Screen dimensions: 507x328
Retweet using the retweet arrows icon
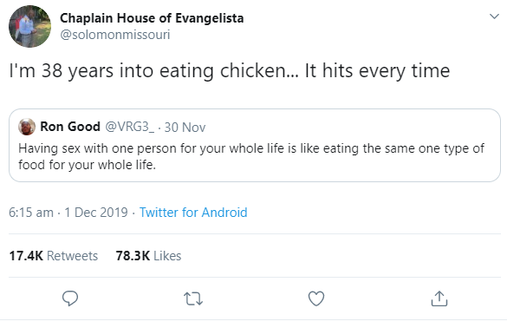pyautogui.click(x=193, y=298)
